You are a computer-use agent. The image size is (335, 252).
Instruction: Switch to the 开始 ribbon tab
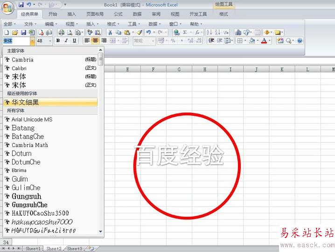pyautogui.click(x=53, y=14)
